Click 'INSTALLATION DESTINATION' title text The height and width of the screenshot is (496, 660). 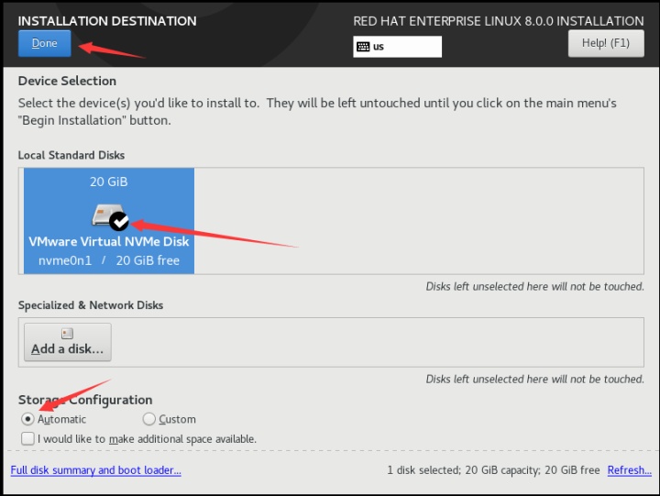coord(107,21)
